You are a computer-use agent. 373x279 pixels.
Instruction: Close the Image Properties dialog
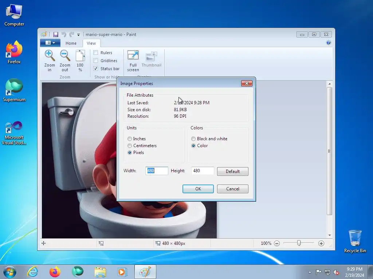[247, 83]
